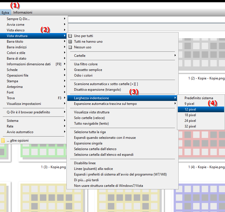This screenshot has width=225, height=212.
Task: Open the 'Avvia come' submenu
Action: (x=33, y=25)
